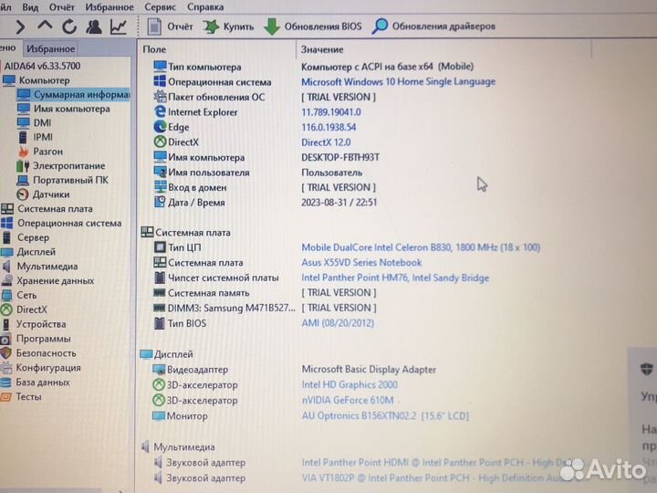Click the user icon in toolbar
This screenshot has height=493, width=657.
(94, 26)
